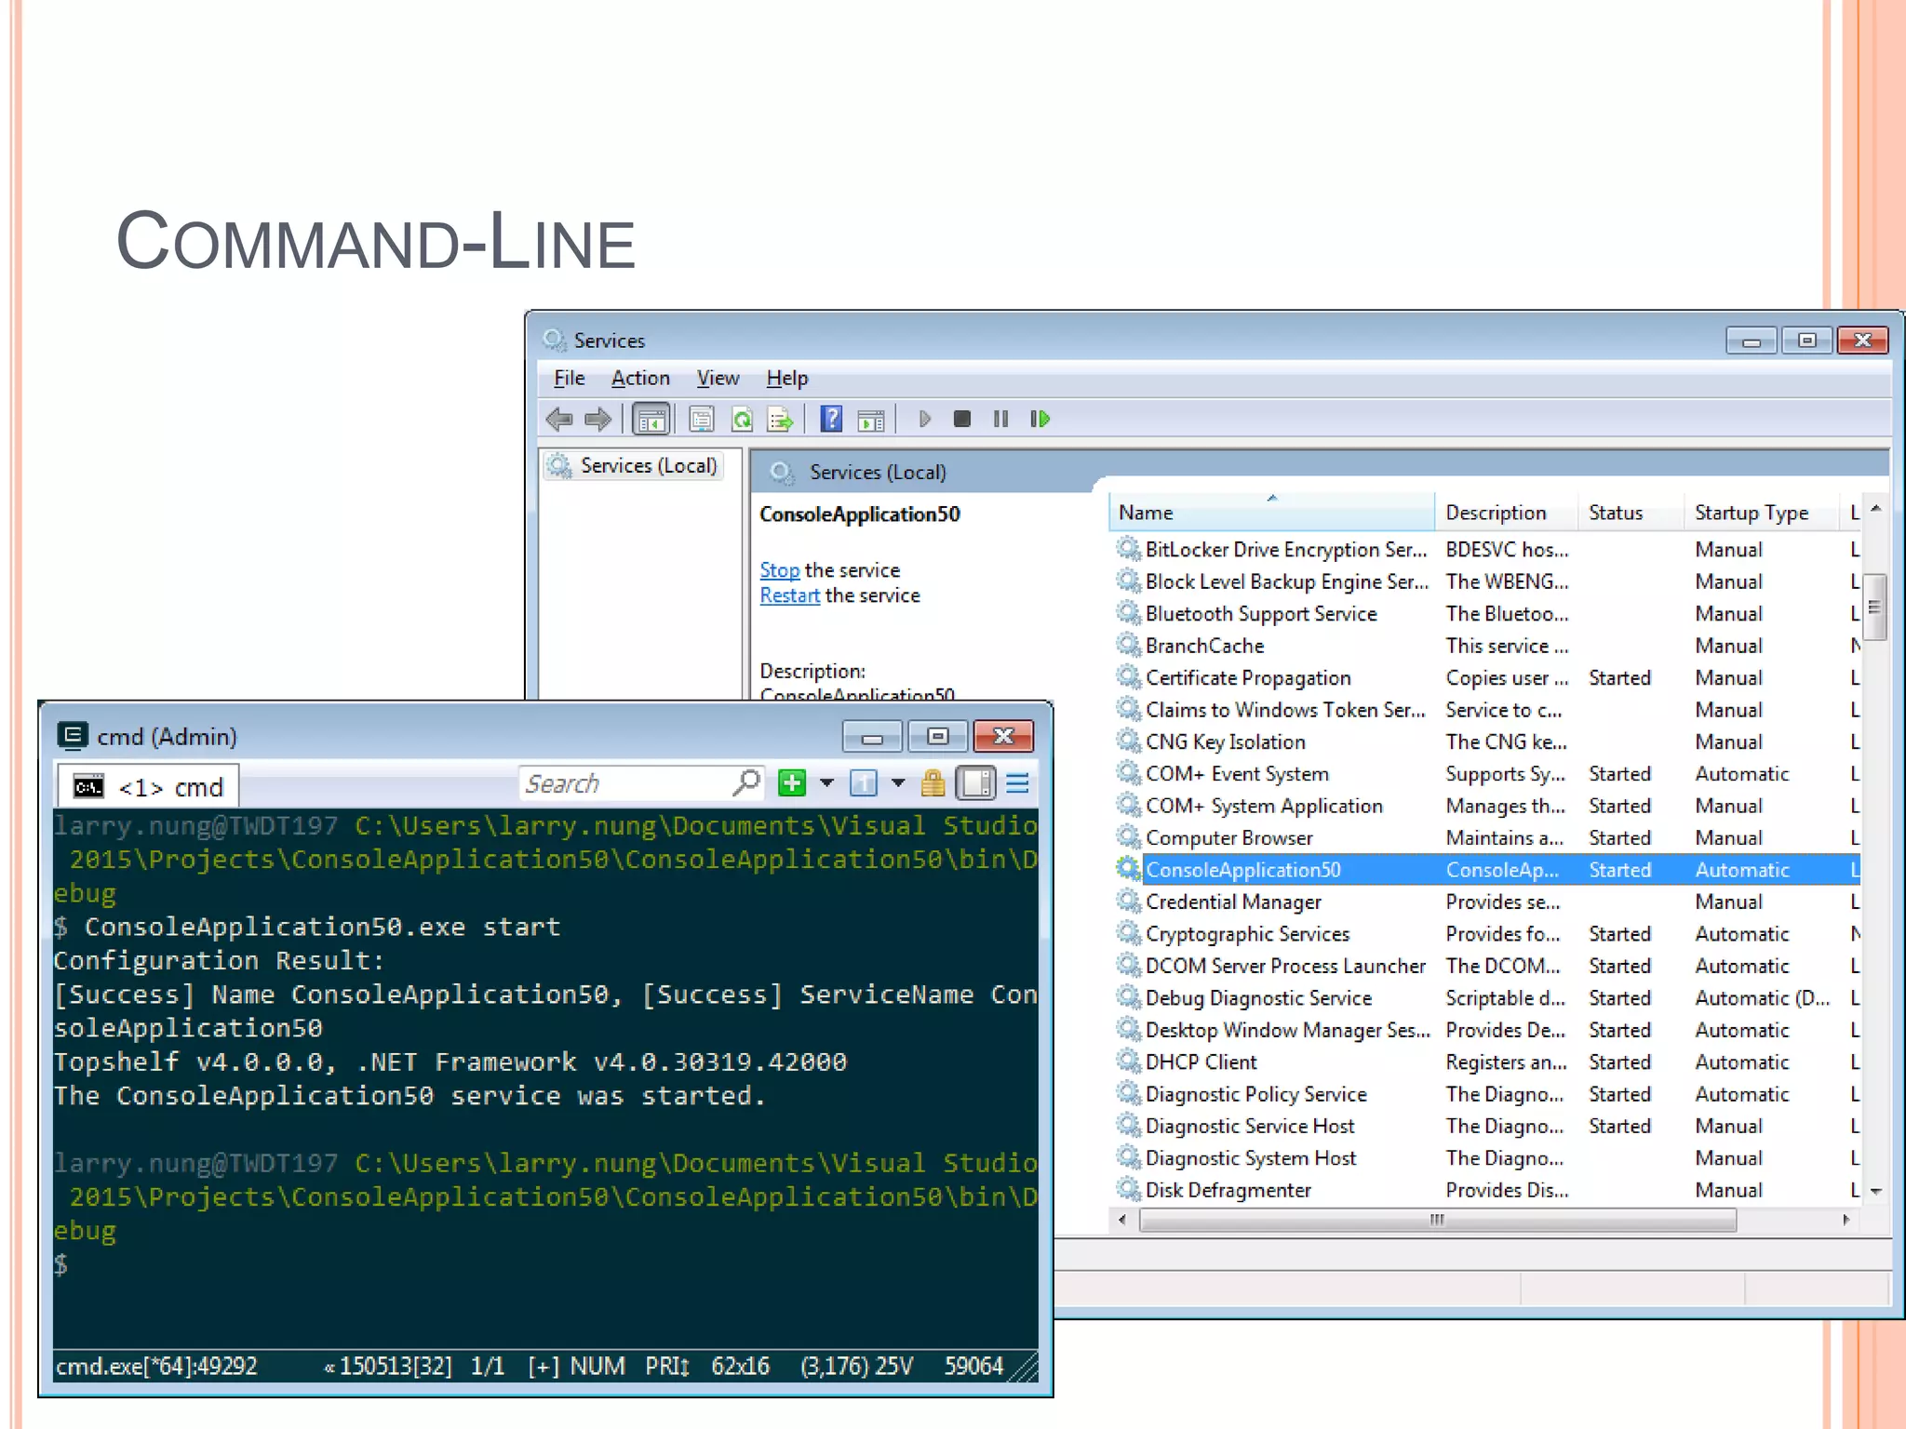
Task: Open the Help icon in Services toolbar
Action: [831, 420]
